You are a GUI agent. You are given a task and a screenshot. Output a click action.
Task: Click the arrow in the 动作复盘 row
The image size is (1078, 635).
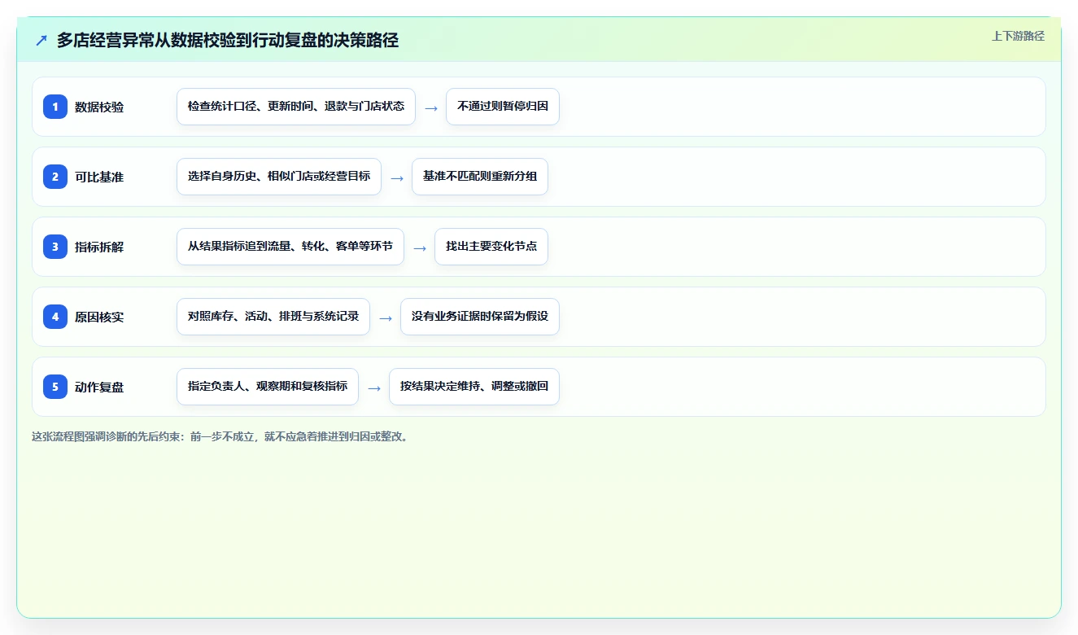(374, 388)
